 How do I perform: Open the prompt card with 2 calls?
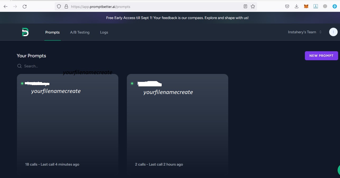(x=178, y=124)
